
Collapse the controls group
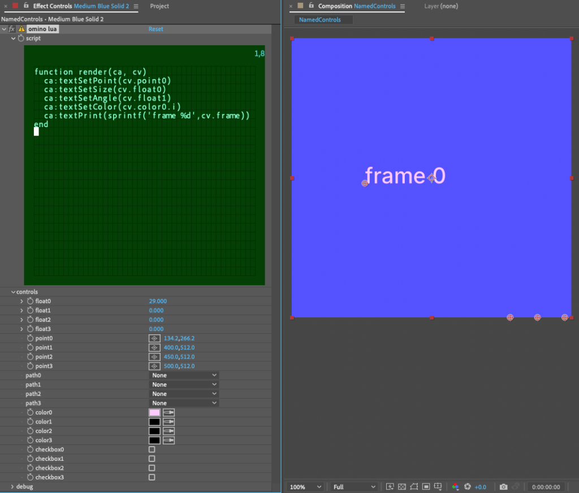pos(14,291)
